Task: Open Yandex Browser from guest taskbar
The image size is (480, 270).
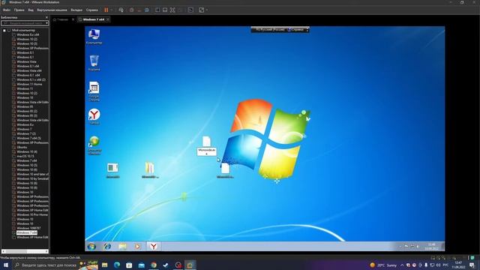Action: pyautogui.click(x=153, y=247)
